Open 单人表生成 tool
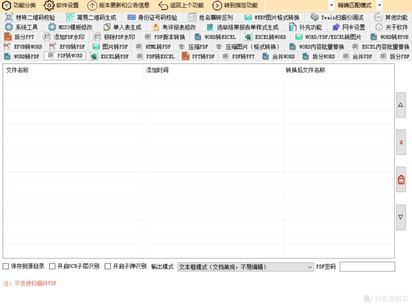This screenshot has height=307, width=412. [122, 27]
